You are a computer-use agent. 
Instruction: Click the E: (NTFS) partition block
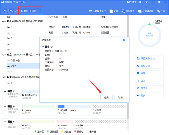38,108
